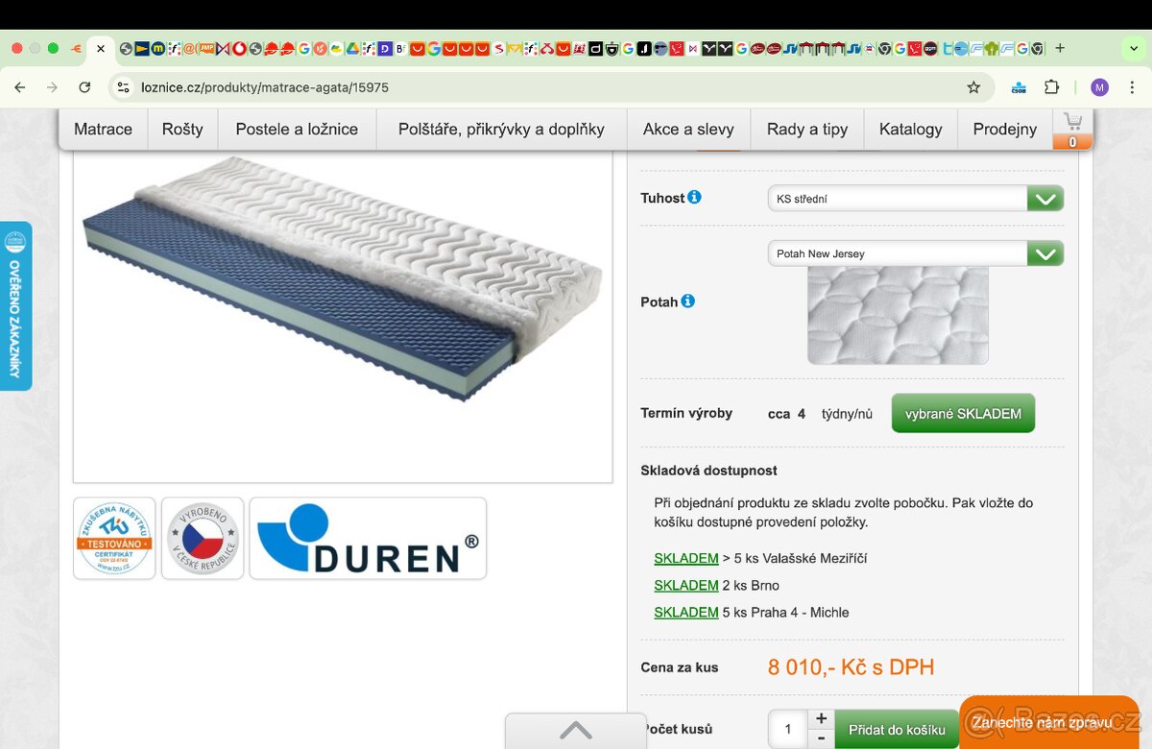Image resolution: width=1152 pixels, height=749 pixels.
Task: Go back to previous page
Action: coord(20,87)
